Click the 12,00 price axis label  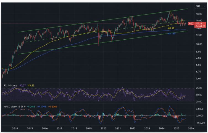(199, 35)
